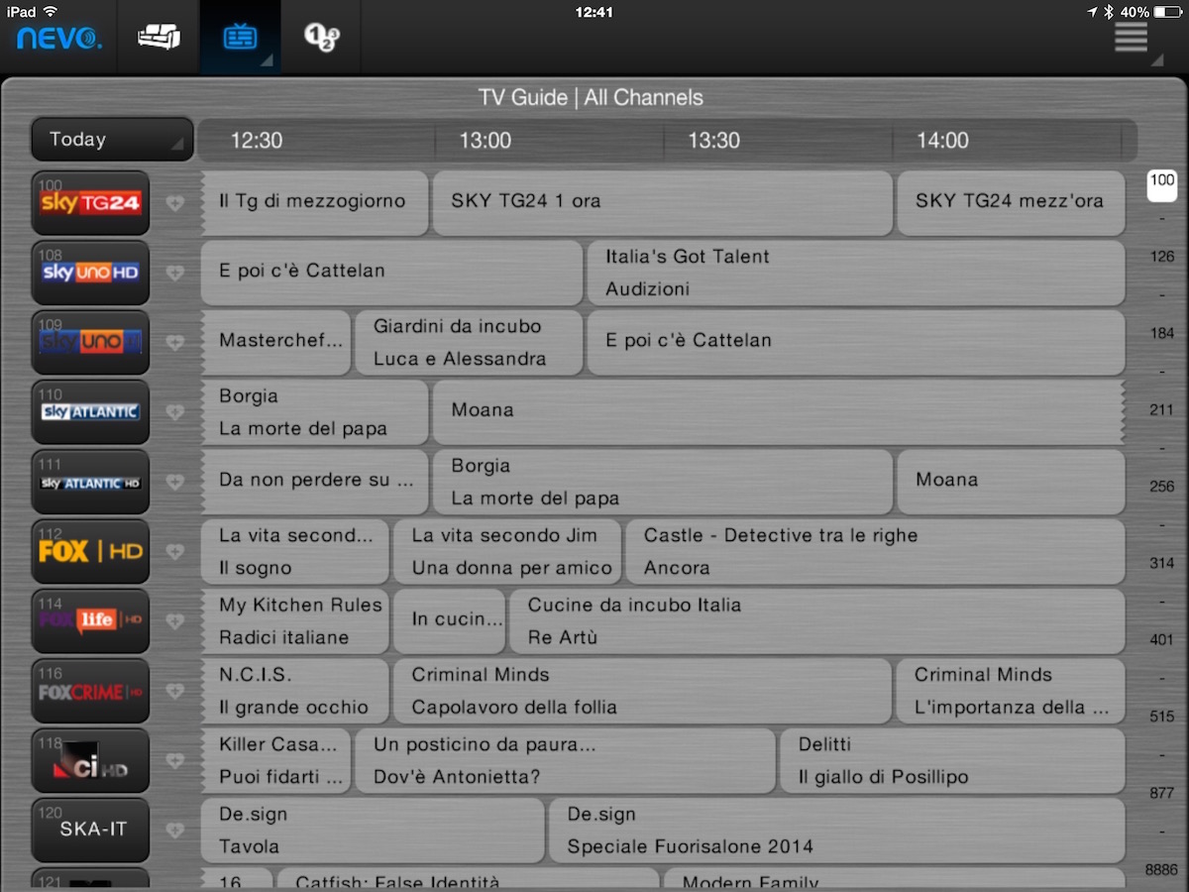Image resolution: width=1189 pixels, height=892 pixels.
Task: Toggle favorite heart for Sky Atlantic 110
Action: pyautogui.click(x=175, y=412)
